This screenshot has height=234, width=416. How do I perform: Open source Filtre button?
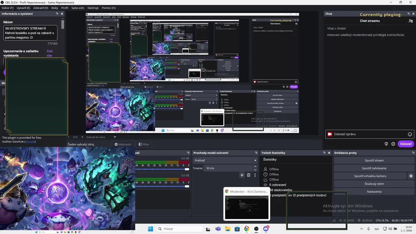[144, 144]
